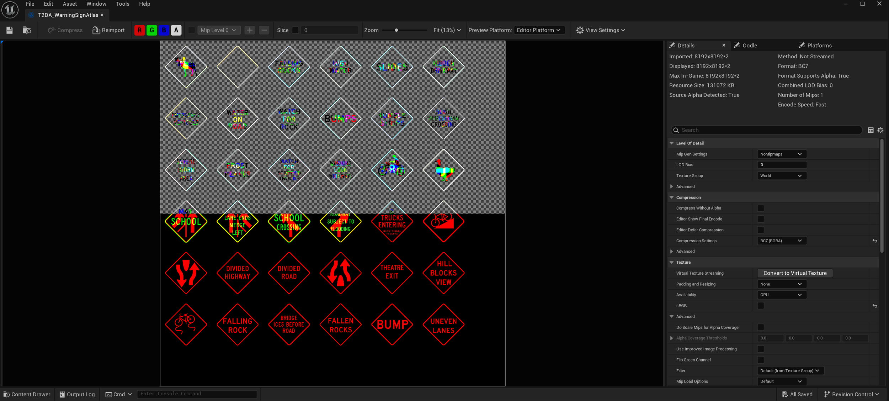Open the View Settings gear menu

[x=601, y=30]
